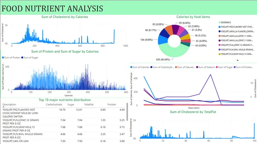This screenshot has height=144, width=257.
Task: Select the row YOGURT,VAN OR LEM
Action: coord(63,141)
